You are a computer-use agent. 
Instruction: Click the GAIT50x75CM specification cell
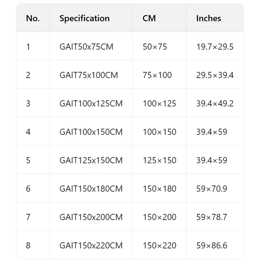click(86, 47)
